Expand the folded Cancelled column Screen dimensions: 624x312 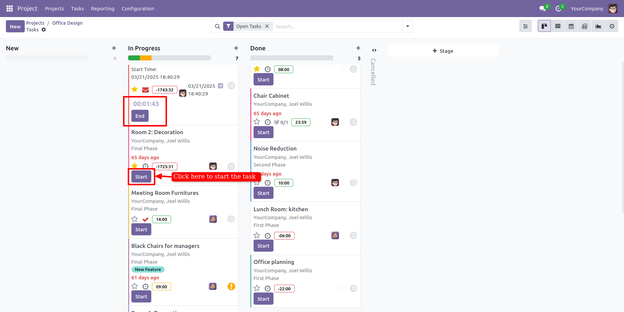[x=374, y=50]
